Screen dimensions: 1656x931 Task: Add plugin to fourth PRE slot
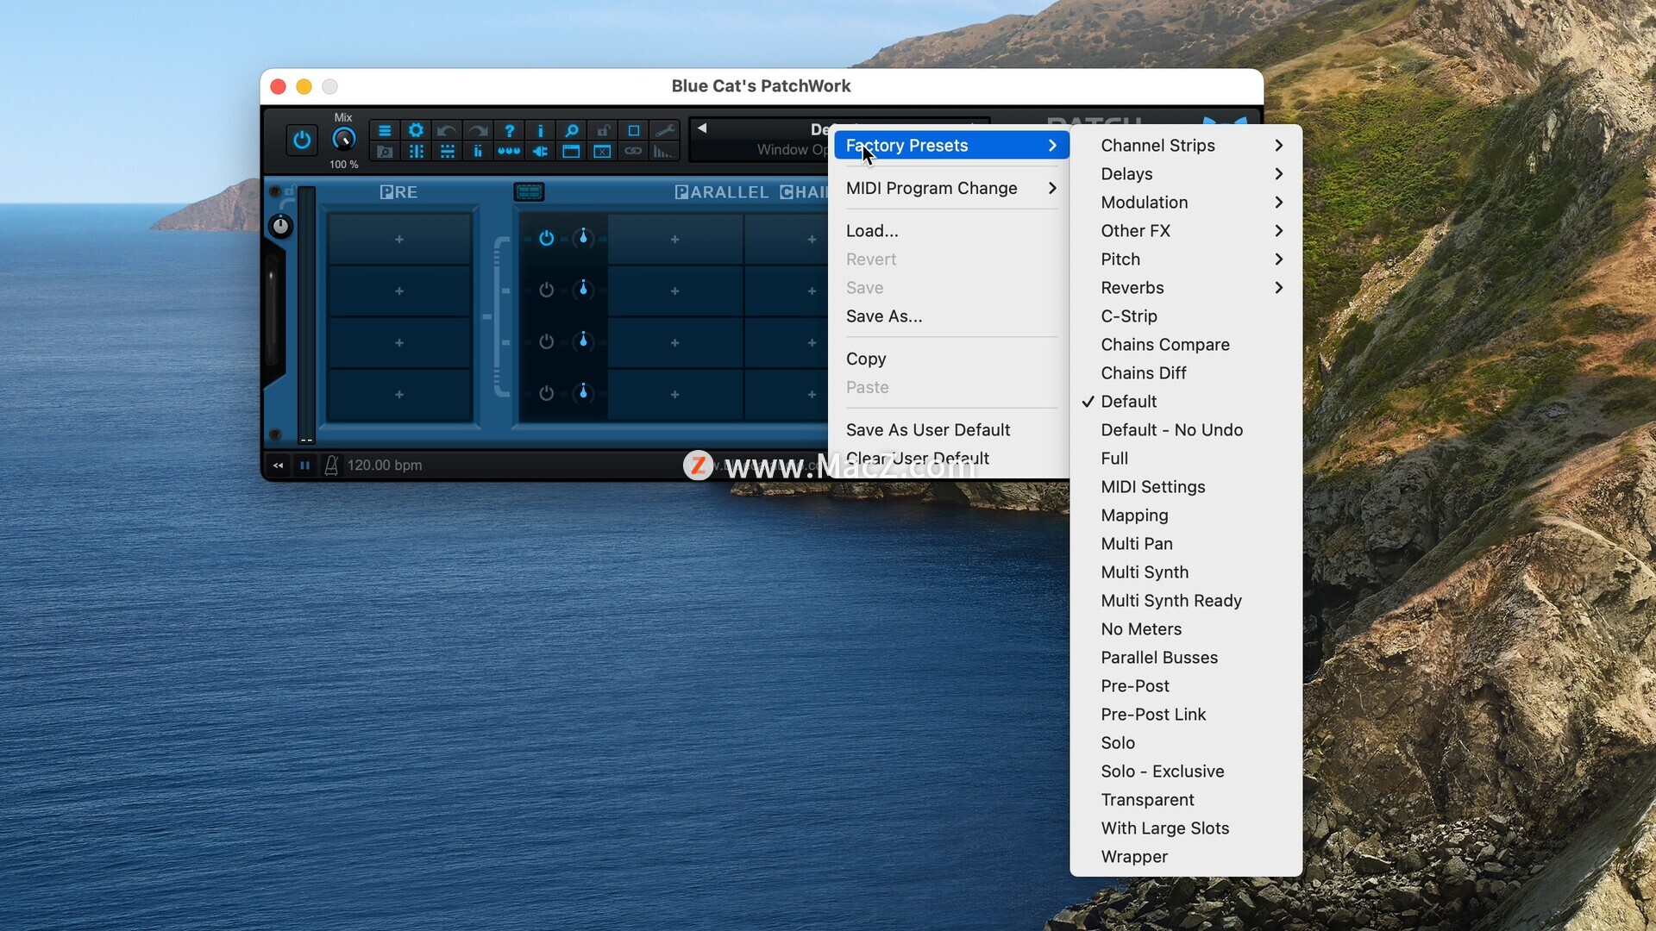click(x=399, y=394)
